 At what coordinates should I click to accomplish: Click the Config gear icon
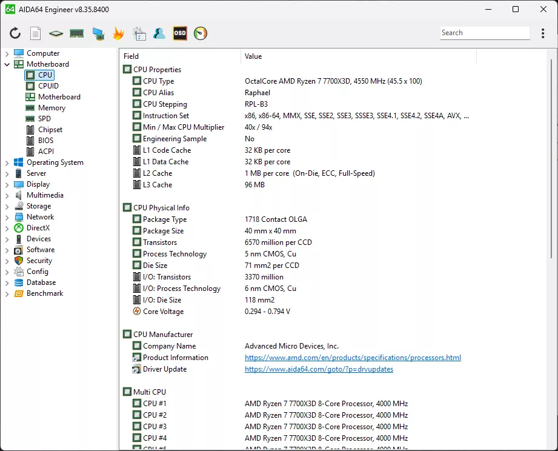tap(19, 272)
